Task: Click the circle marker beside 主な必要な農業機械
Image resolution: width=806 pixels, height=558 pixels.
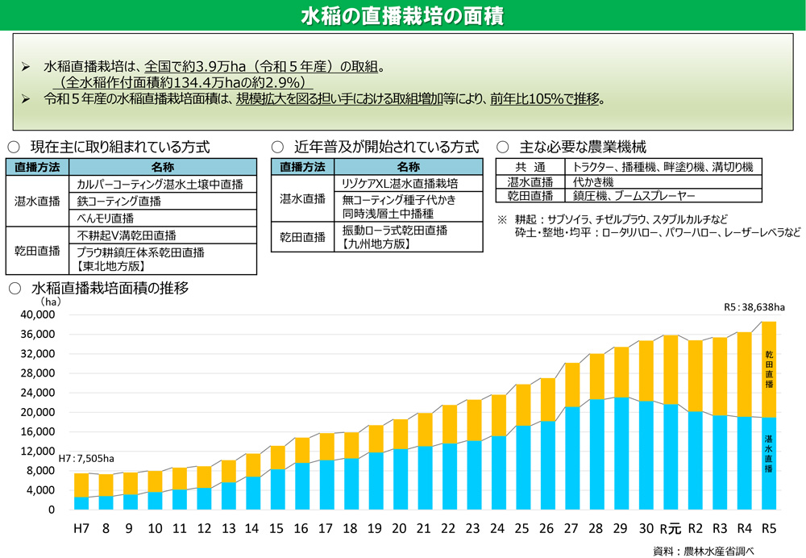Action: click(x=502, y=148)
